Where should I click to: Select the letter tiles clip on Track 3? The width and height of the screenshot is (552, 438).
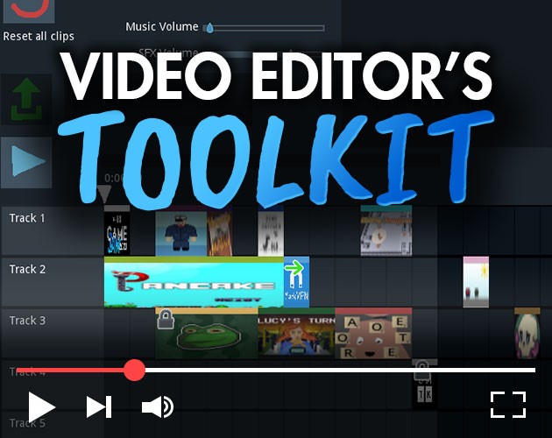(373, 334)
